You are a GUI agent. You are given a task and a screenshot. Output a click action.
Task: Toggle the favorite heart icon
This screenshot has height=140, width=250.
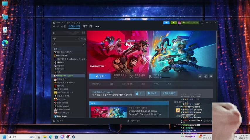(211, 76)
